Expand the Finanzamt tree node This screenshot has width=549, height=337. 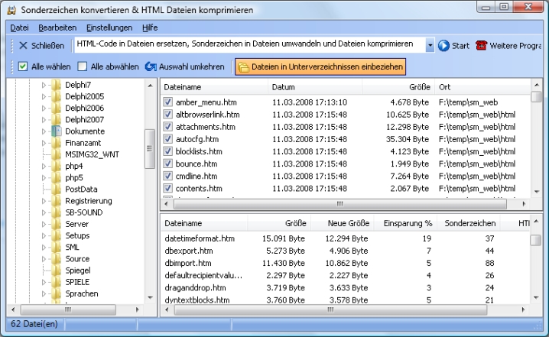44,142
